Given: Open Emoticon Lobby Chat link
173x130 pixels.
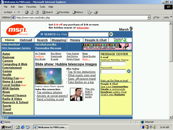Looking at the screenshot, I should tap(114, 92).
